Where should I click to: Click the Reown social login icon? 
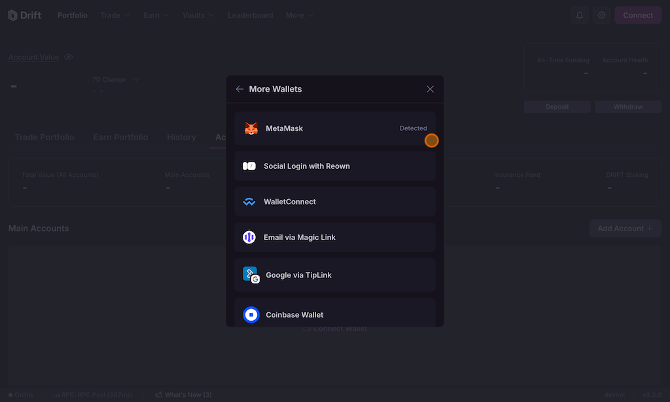[249, 166]
